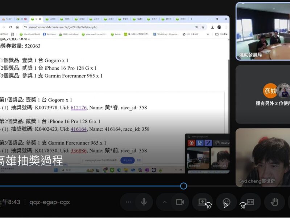Click the red record icon in Meet popup

pos(191,143)
